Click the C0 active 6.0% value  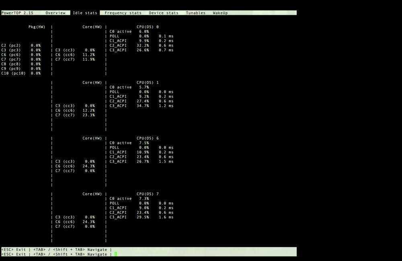pos(144,31)
